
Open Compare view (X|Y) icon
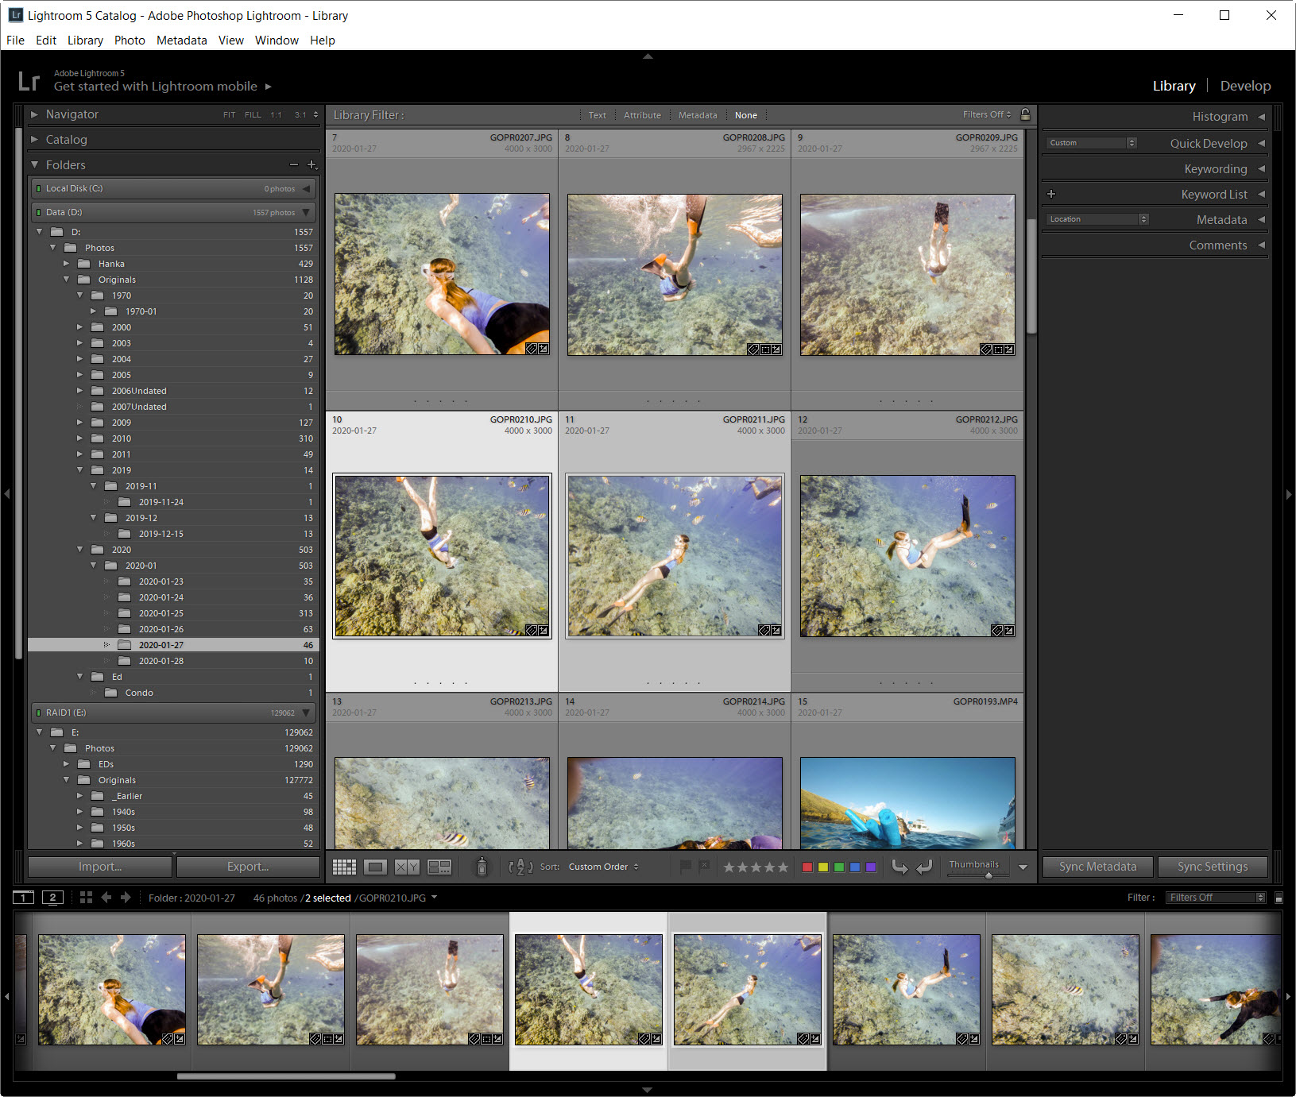(x=407, y=867)
